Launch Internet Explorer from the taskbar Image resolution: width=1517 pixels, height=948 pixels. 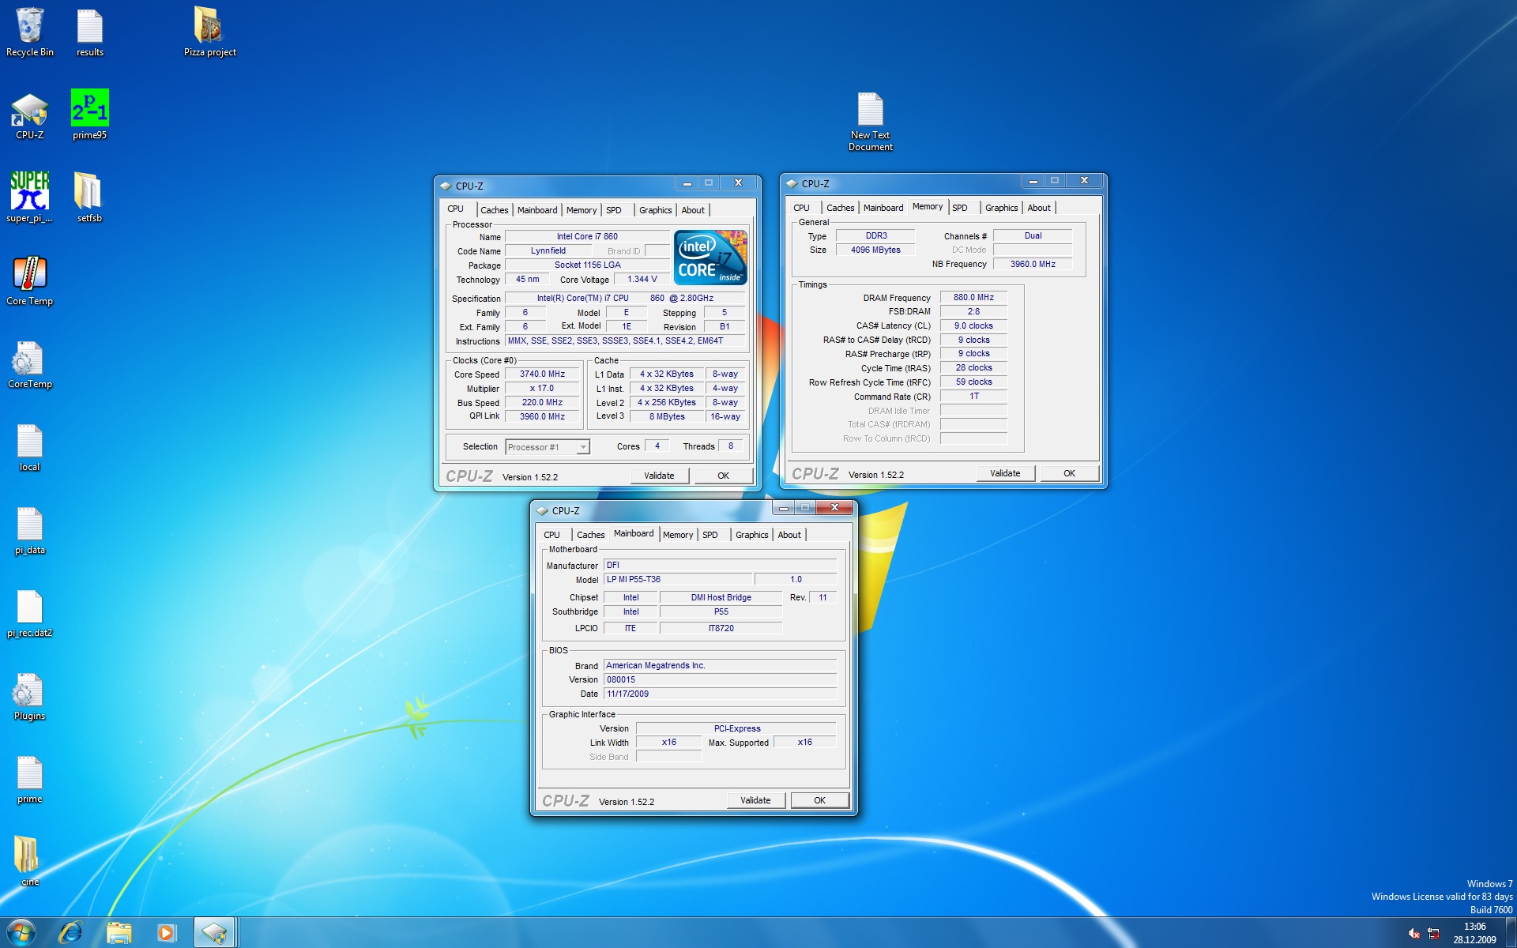pos(71,933)
